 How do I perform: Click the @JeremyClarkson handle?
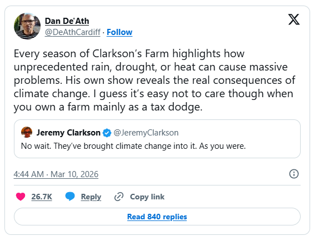click(146, 133)
